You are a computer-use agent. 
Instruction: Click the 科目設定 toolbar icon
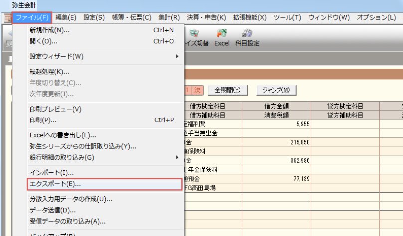[247, 38]
